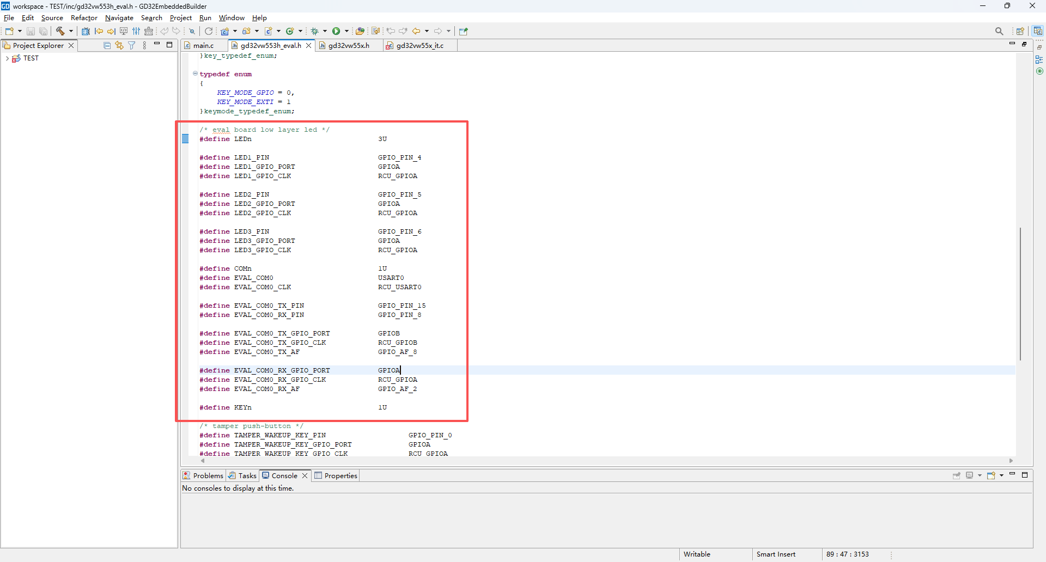1046x562 pixels.
Task: Click the Search magnifier icon in toolbar
Action: click(999, 31)
